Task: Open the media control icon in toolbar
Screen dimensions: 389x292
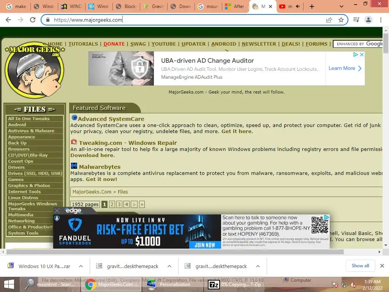Action: [x=356, y=20]
